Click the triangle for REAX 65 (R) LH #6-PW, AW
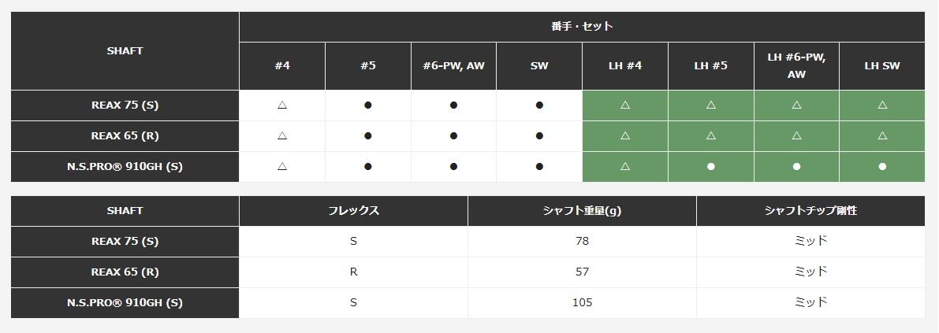Screen dimensions: 939x333 (796, 135)
